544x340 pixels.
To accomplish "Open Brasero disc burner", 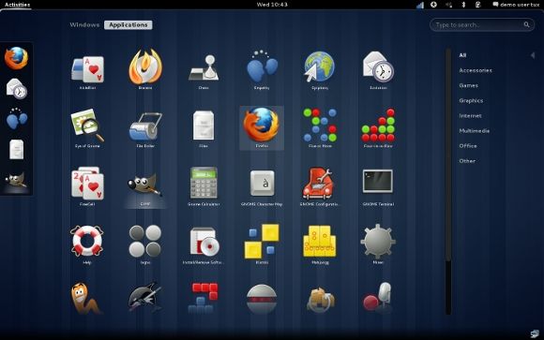I will [145, 68].
